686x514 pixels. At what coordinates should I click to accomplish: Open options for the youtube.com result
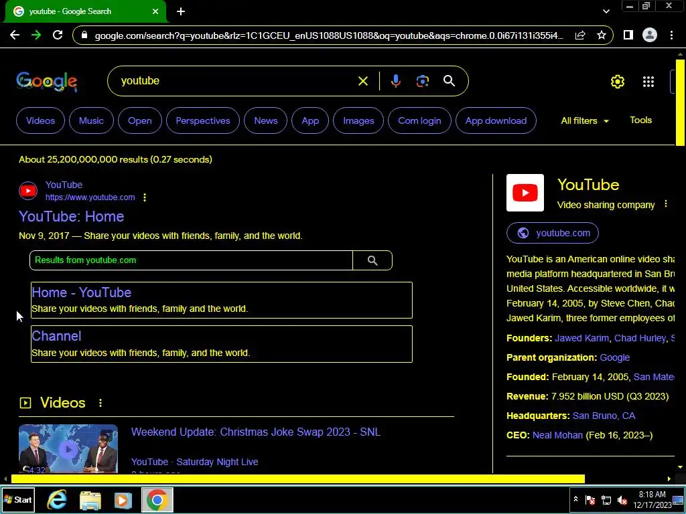click(145, 197)
